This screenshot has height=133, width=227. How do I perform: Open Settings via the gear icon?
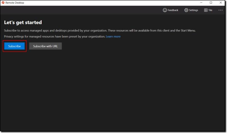(x=191, y=10)
